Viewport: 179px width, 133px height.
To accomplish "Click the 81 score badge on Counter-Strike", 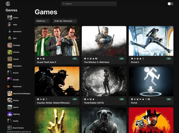I will pyautogui.click(x=75, y=99).
